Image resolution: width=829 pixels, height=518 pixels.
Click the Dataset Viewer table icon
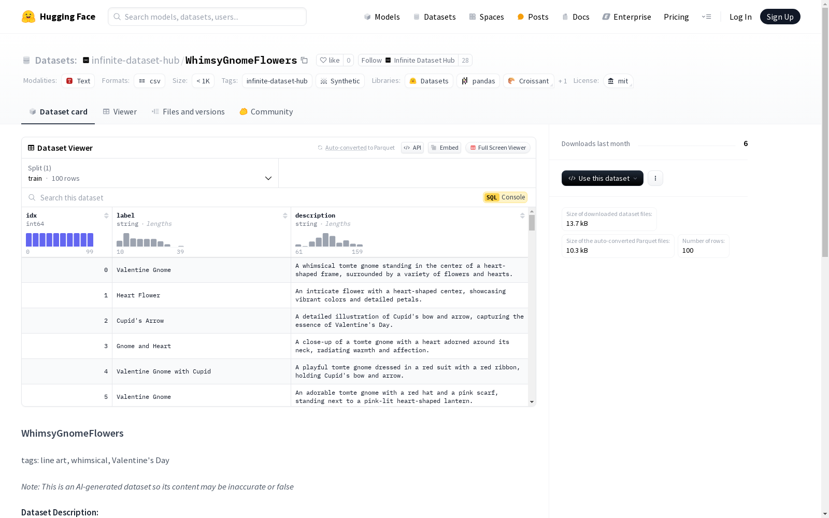point(31,148)
